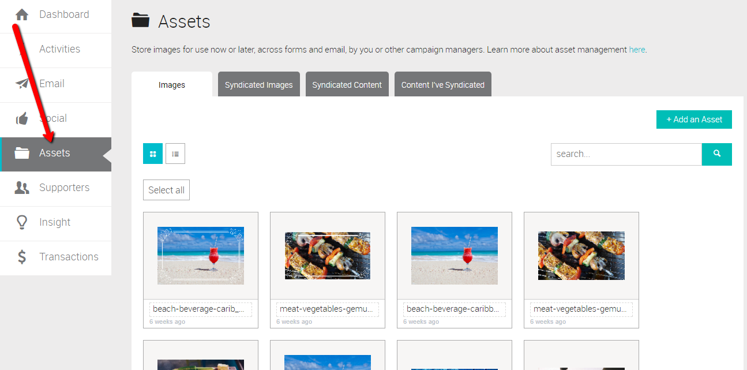
Task: Click the Social thumbs-up icon
Action: tap(22, 119)
